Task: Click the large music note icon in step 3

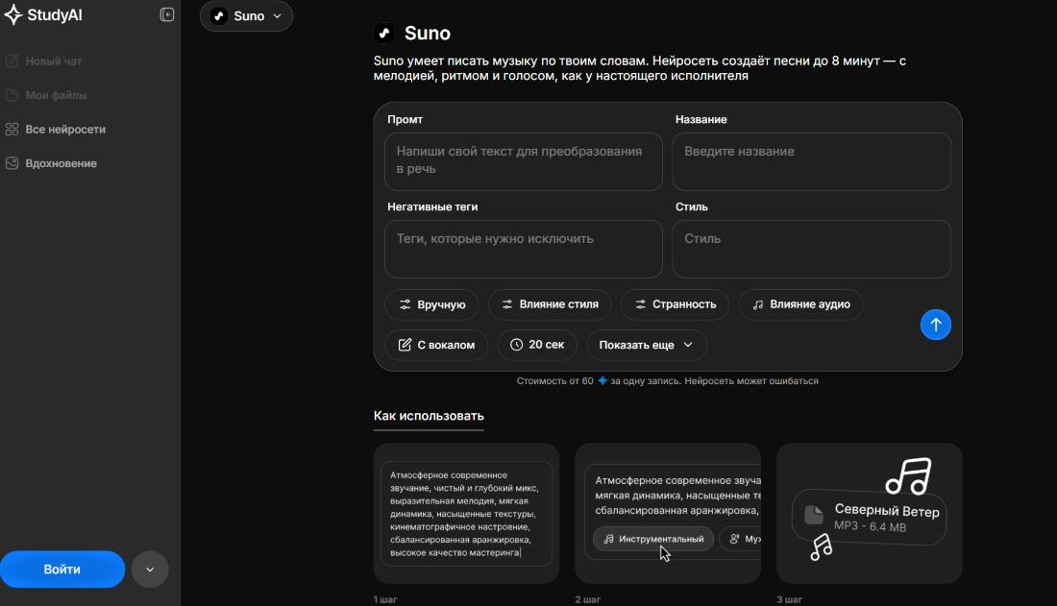Action: [x=909, y=476]
